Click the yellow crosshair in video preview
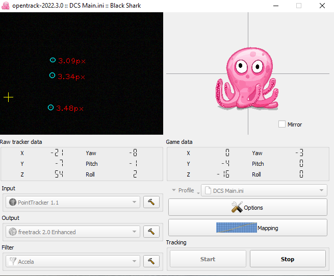334x276 pixels. (x=9, y=97)
